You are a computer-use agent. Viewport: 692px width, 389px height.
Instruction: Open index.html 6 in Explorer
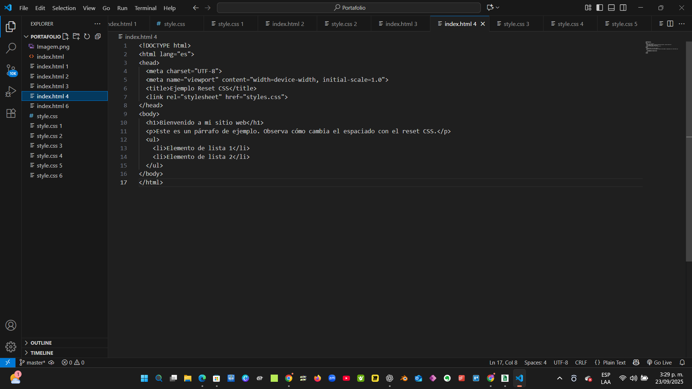click(x=65, y=106)
